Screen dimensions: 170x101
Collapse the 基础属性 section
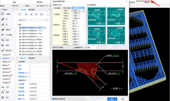18,62
